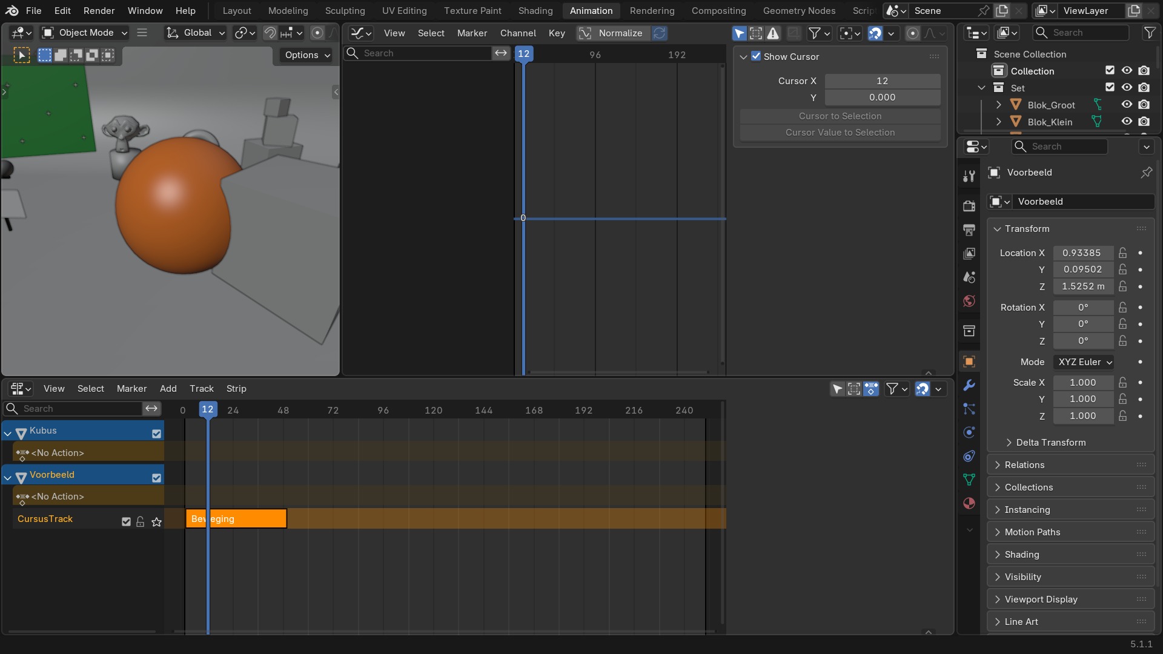The height and width of the screenshot is (654, 1163).
Task: Open the Options popover in 3D viewport
Action: coord(307,55)
